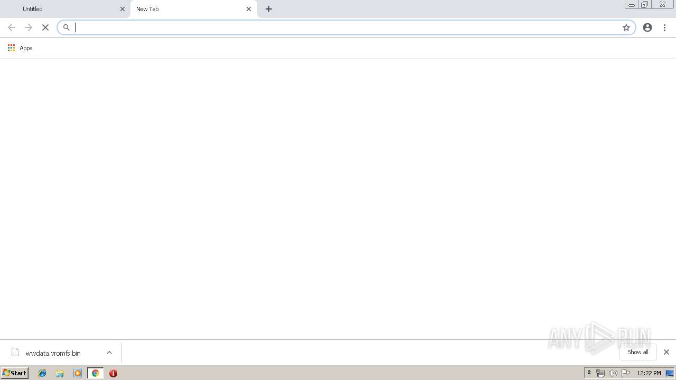
Task: Open Windows Media Player from taskbar
Action: (78, 373)
